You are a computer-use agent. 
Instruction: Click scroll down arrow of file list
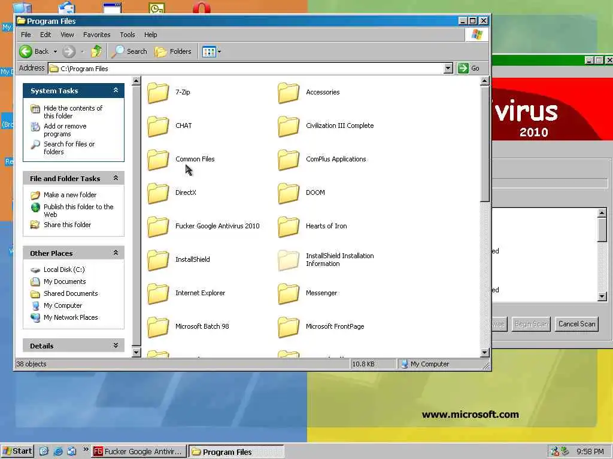pos(484,353)
